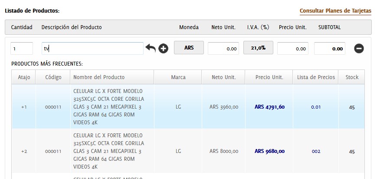Image resolution: width=377 pixels, height=179 pixels.
Task: Click the Nombre del Producto column header
Action: [99, 77]
